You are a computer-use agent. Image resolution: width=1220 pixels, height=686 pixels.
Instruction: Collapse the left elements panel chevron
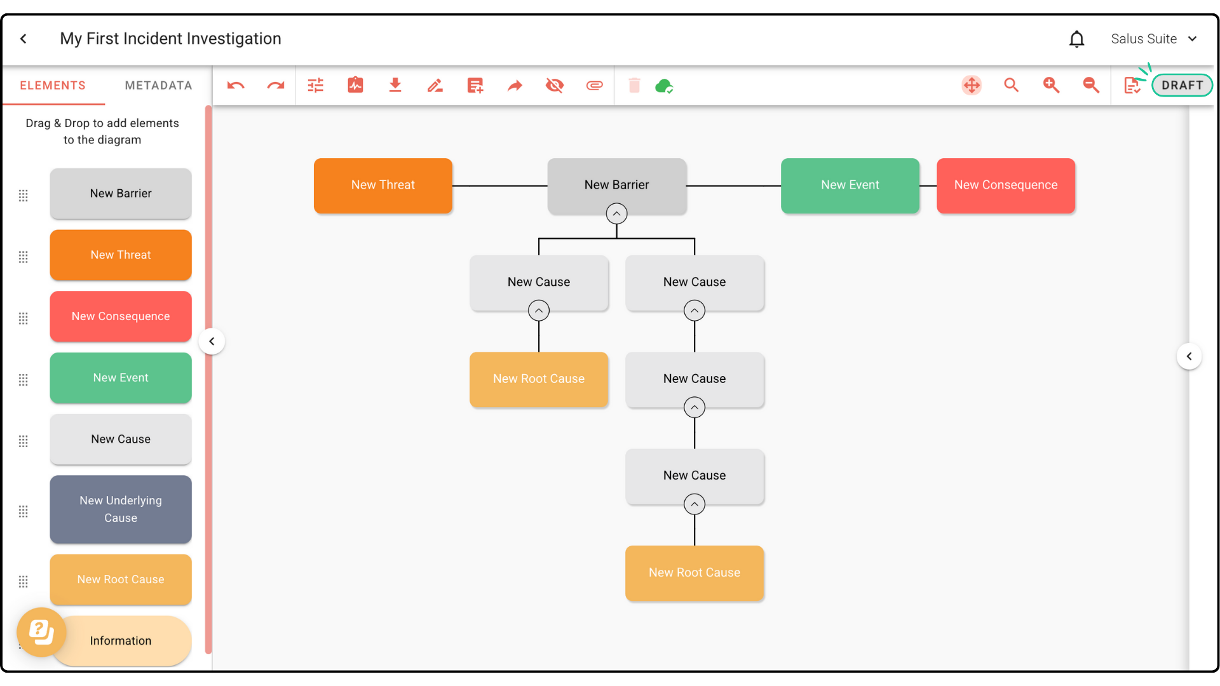pos(212,342)
